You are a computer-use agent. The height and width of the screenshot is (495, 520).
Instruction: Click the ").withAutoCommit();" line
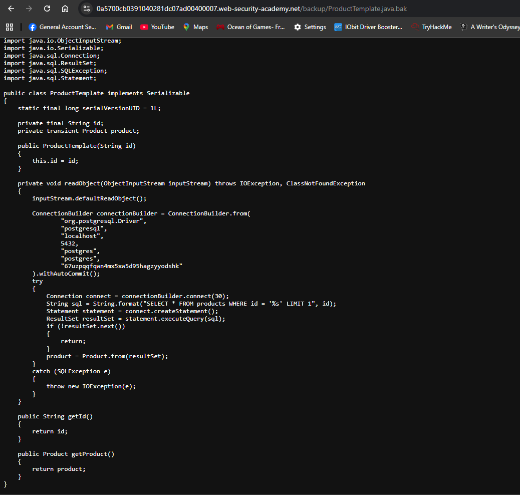tap(66, 274)
